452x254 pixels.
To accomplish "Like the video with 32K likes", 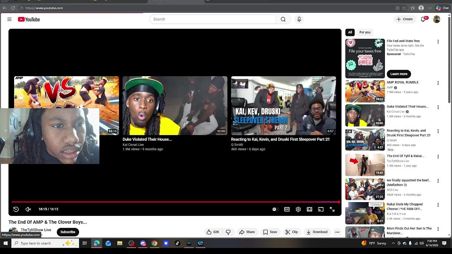I will click(213, 232).
